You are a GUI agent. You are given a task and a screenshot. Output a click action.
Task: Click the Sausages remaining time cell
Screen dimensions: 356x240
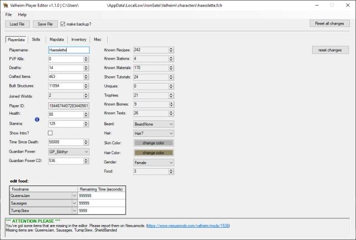tap(101, 203)
